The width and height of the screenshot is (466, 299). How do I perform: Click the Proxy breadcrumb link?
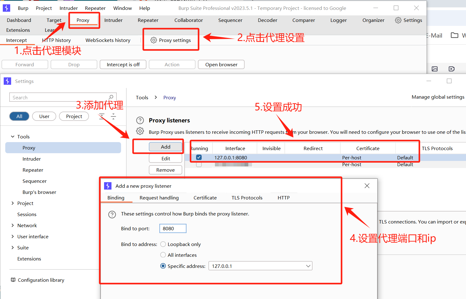[x=170, y=97]
